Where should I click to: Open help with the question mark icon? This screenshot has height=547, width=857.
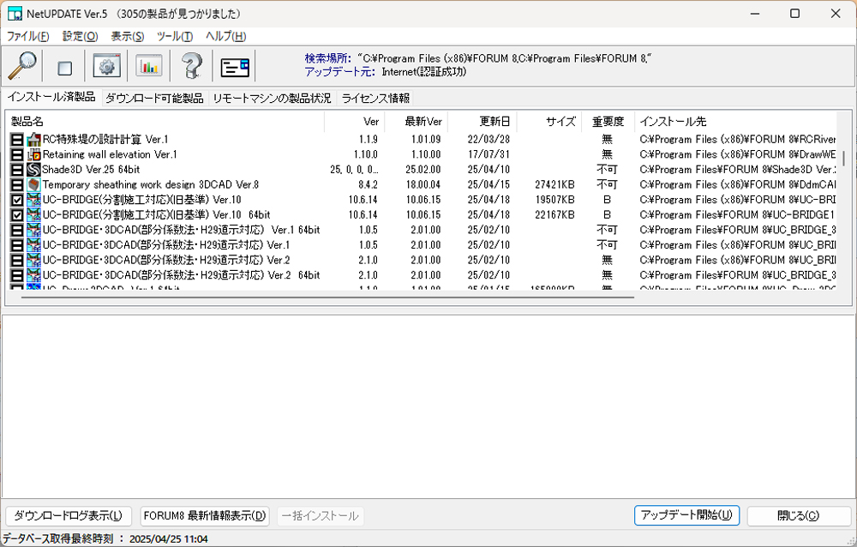tap(191, 66)
